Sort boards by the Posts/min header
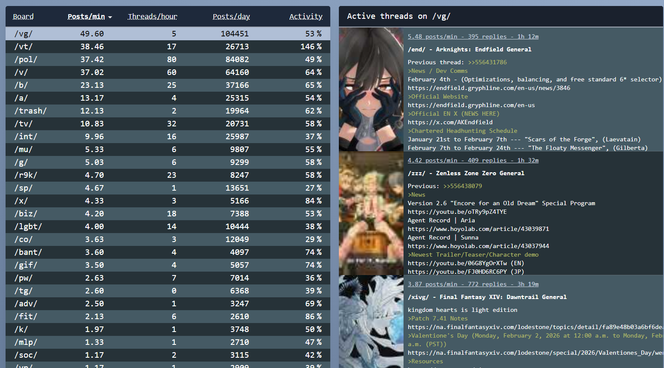 pos(86,17)
